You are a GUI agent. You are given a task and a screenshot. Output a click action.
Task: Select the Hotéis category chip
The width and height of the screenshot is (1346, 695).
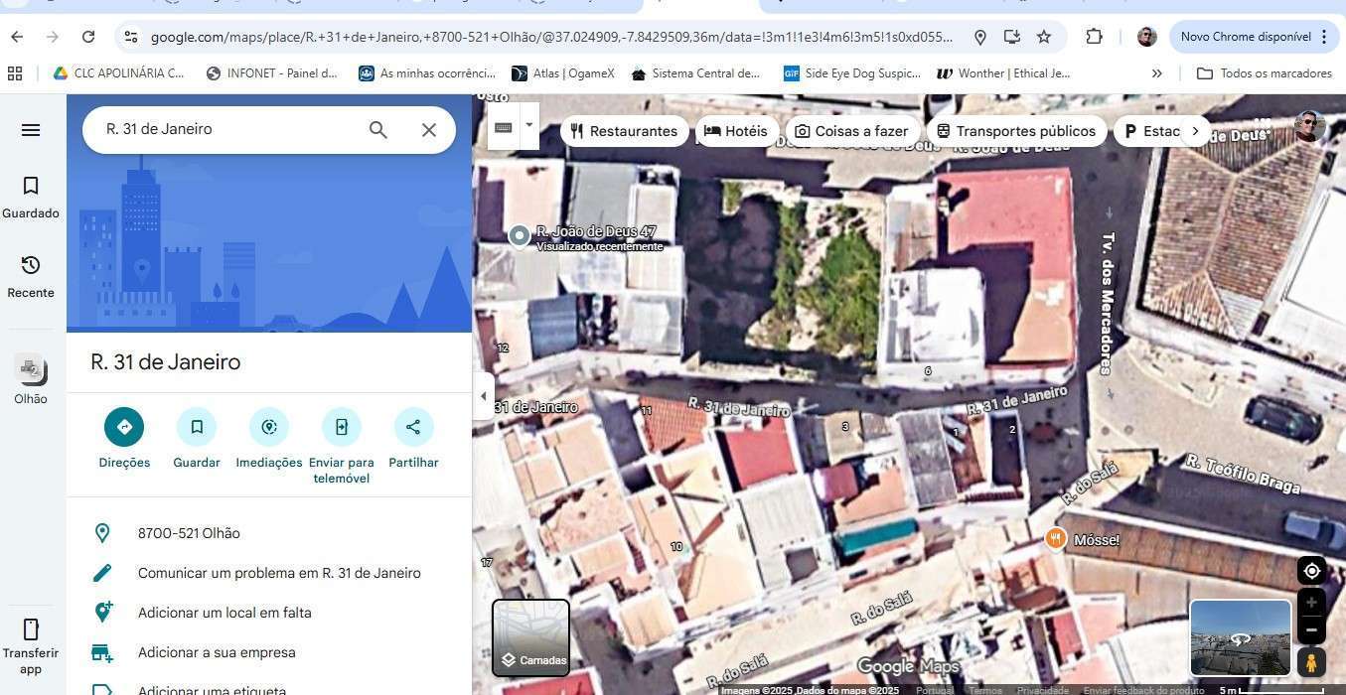(x=736, y=131)
